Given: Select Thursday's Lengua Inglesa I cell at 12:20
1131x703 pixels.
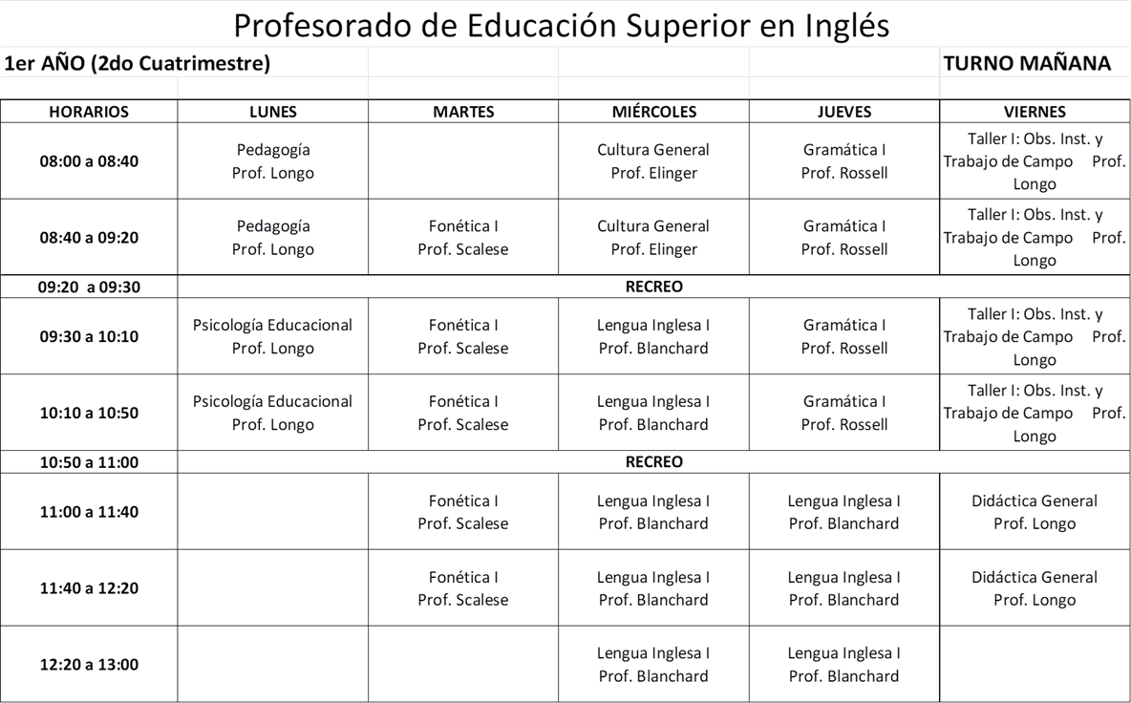Looking at the screenshot, I should tap(844, 665).
